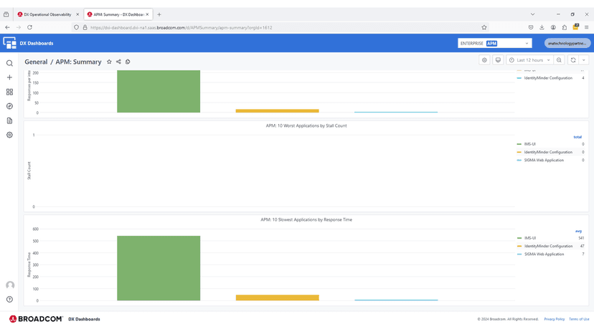
Task: Toggle SIGMA Web Application in Response Time legend
Action: point(544,254)
